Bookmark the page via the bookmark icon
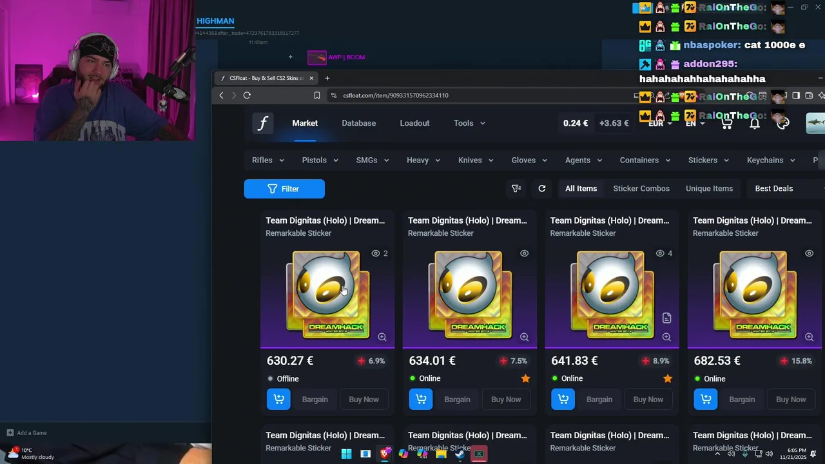 pyautogui.click(x=317, y=95)
